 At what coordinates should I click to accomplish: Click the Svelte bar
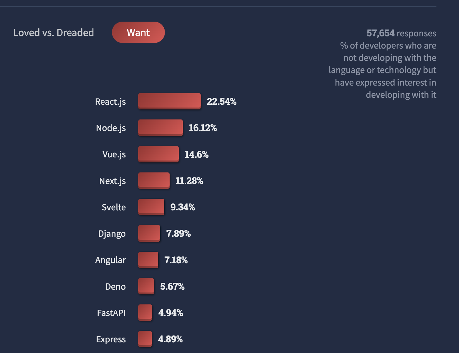[151, 207]
